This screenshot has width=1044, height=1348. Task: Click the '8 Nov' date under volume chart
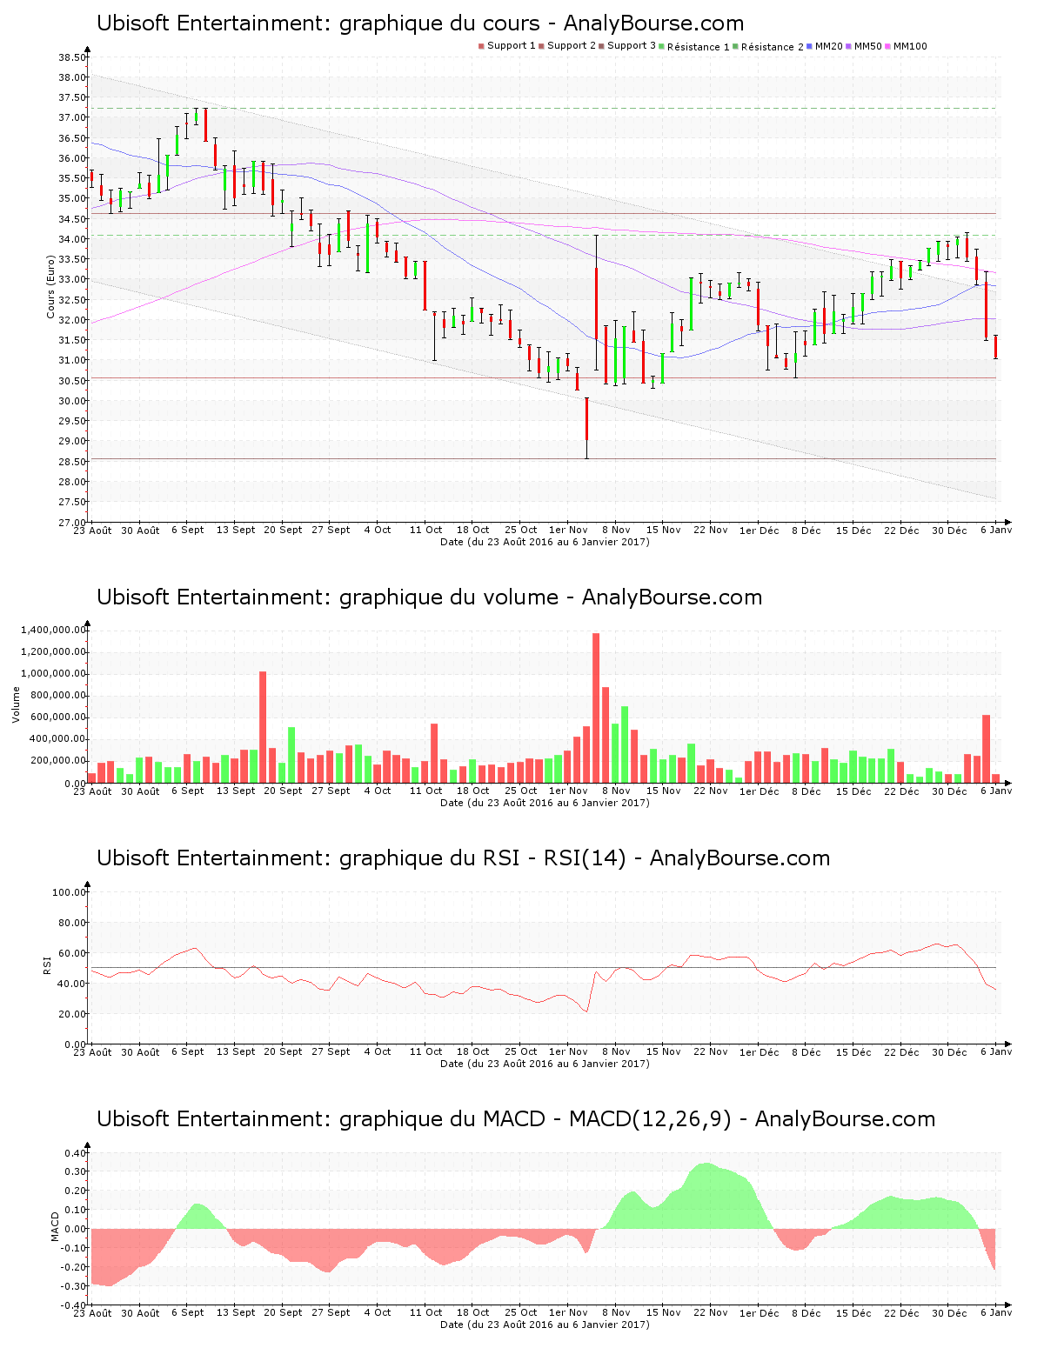tap(616, 791)
